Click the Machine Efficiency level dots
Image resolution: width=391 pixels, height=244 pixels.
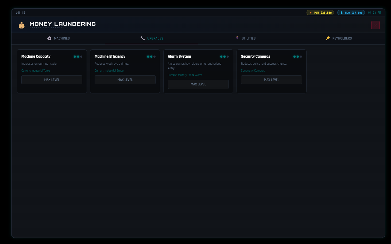[x=151, y=57]
